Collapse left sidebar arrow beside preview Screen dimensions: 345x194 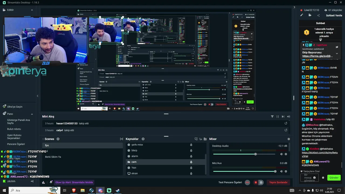coord(37,96)
